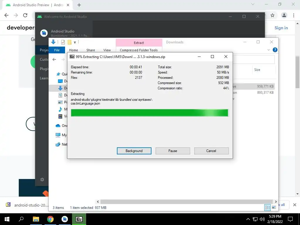
Task: Open the volume control icon
Action: [x=262, y=219]
